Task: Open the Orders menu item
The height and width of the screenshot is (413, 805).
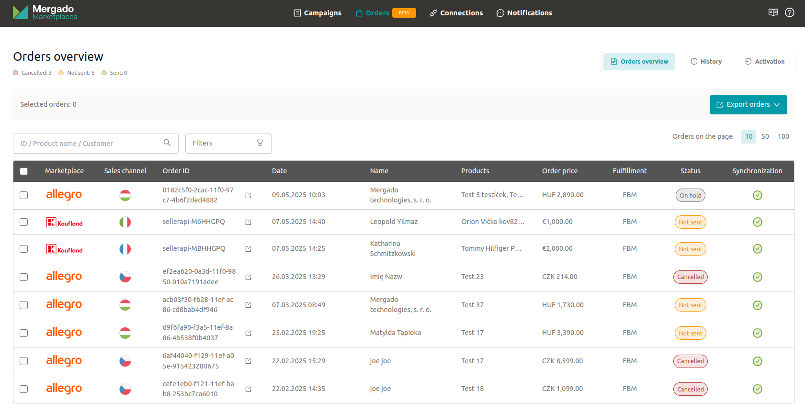Action: [x=373, y=13]
